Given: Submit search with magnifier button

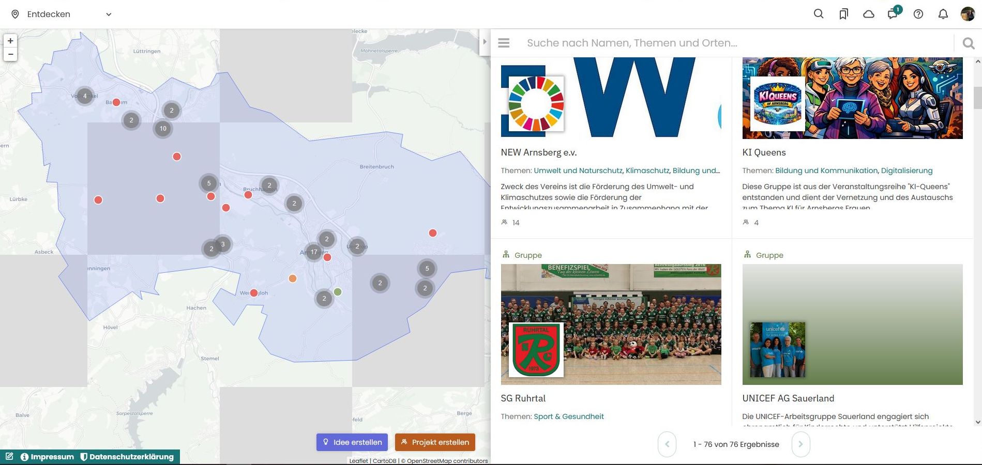Looking at the screenshot, I should pos(968,43).
